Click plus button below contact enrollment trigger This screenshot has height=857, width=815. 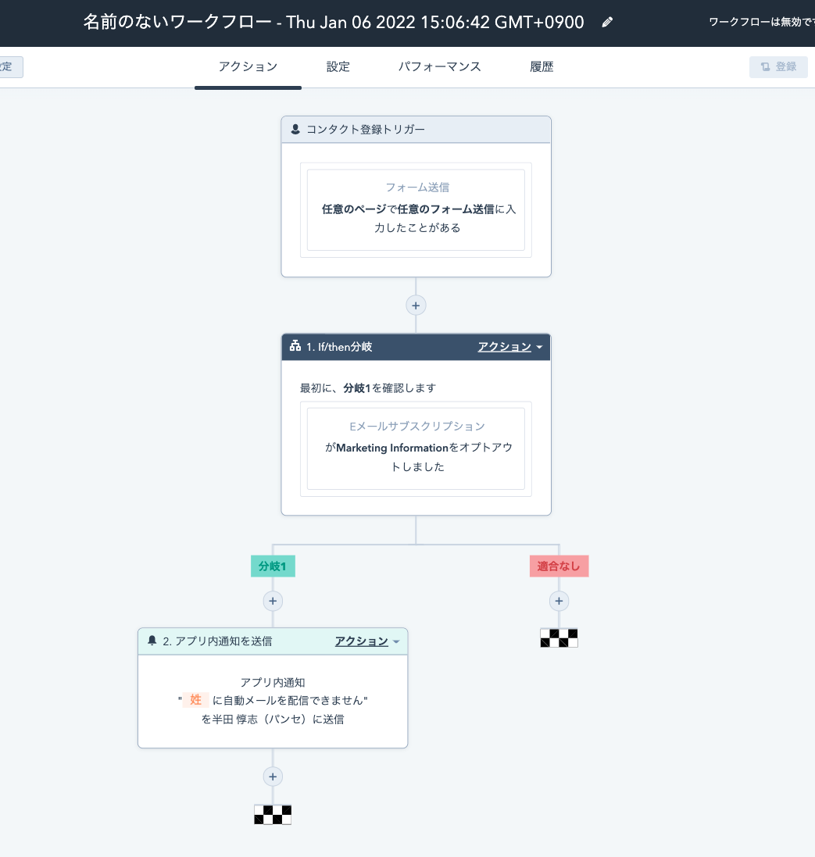416,305
